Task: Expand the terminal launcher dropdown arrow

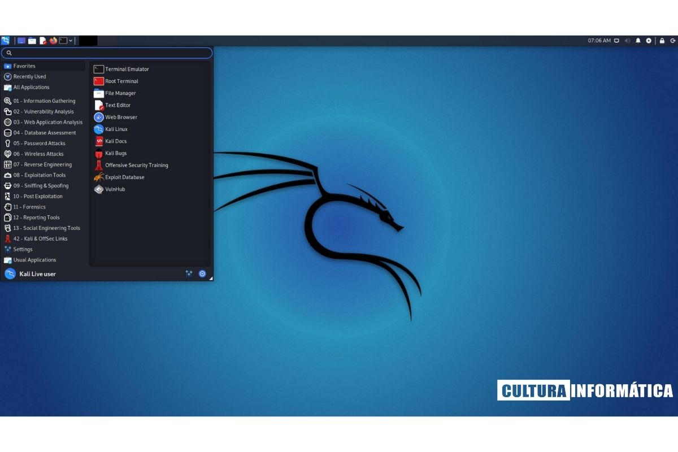Action: point(71,41)
